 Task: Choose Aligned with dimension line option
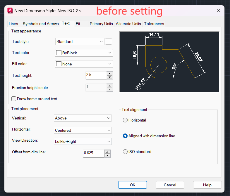[126, 136]
